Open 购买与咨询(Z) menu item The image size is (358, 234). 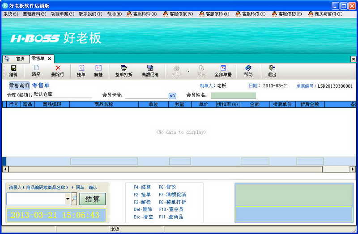325,14
